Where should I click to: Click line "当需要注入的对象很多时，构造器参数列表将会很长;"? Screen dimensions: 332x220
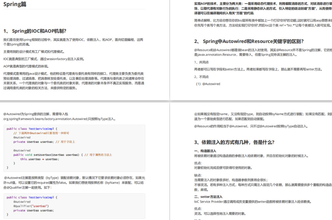tap(231, 180)
